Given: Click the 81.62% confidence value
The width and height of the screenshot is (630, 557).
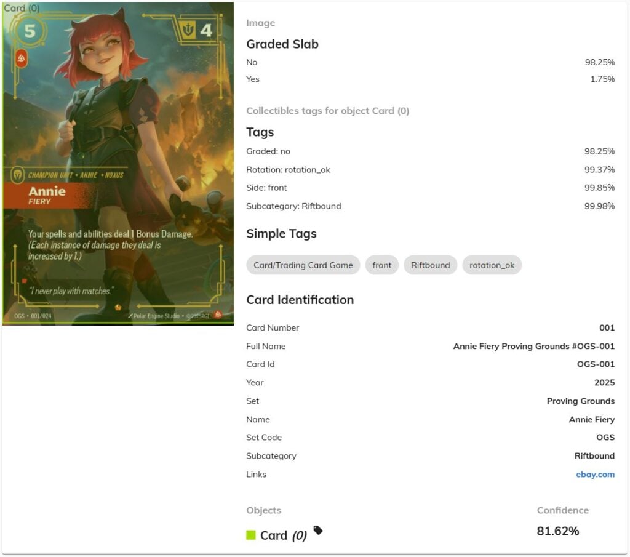Looking at the screenshot, I should [557, 531].
